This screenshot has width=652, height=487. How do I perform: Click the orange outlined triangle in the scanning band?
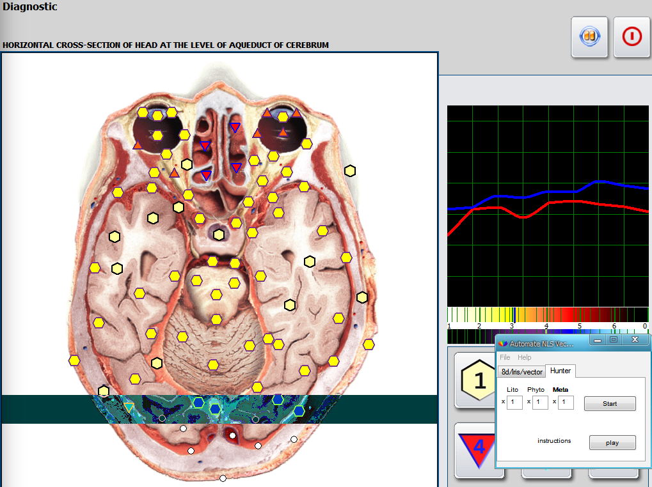[129, 407]
